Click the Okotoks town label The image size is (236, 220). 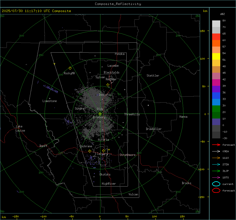105,175
